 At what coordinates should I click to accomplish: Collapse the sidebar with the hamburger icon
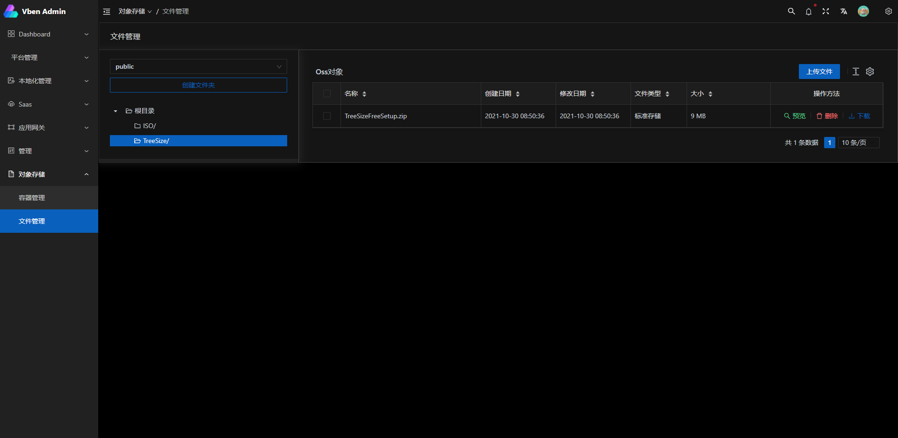(107, 11)
